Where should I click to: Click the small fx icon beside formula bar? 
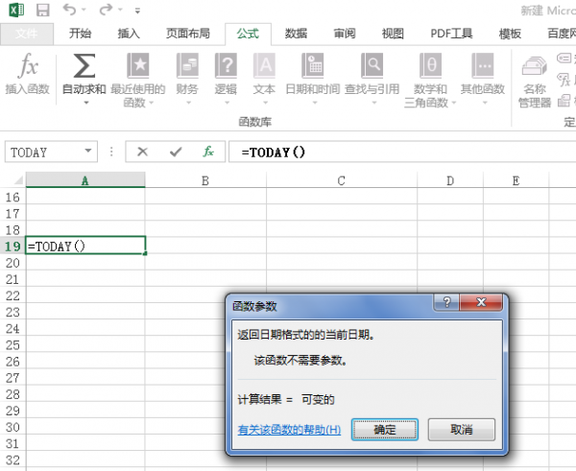[208, 152]
